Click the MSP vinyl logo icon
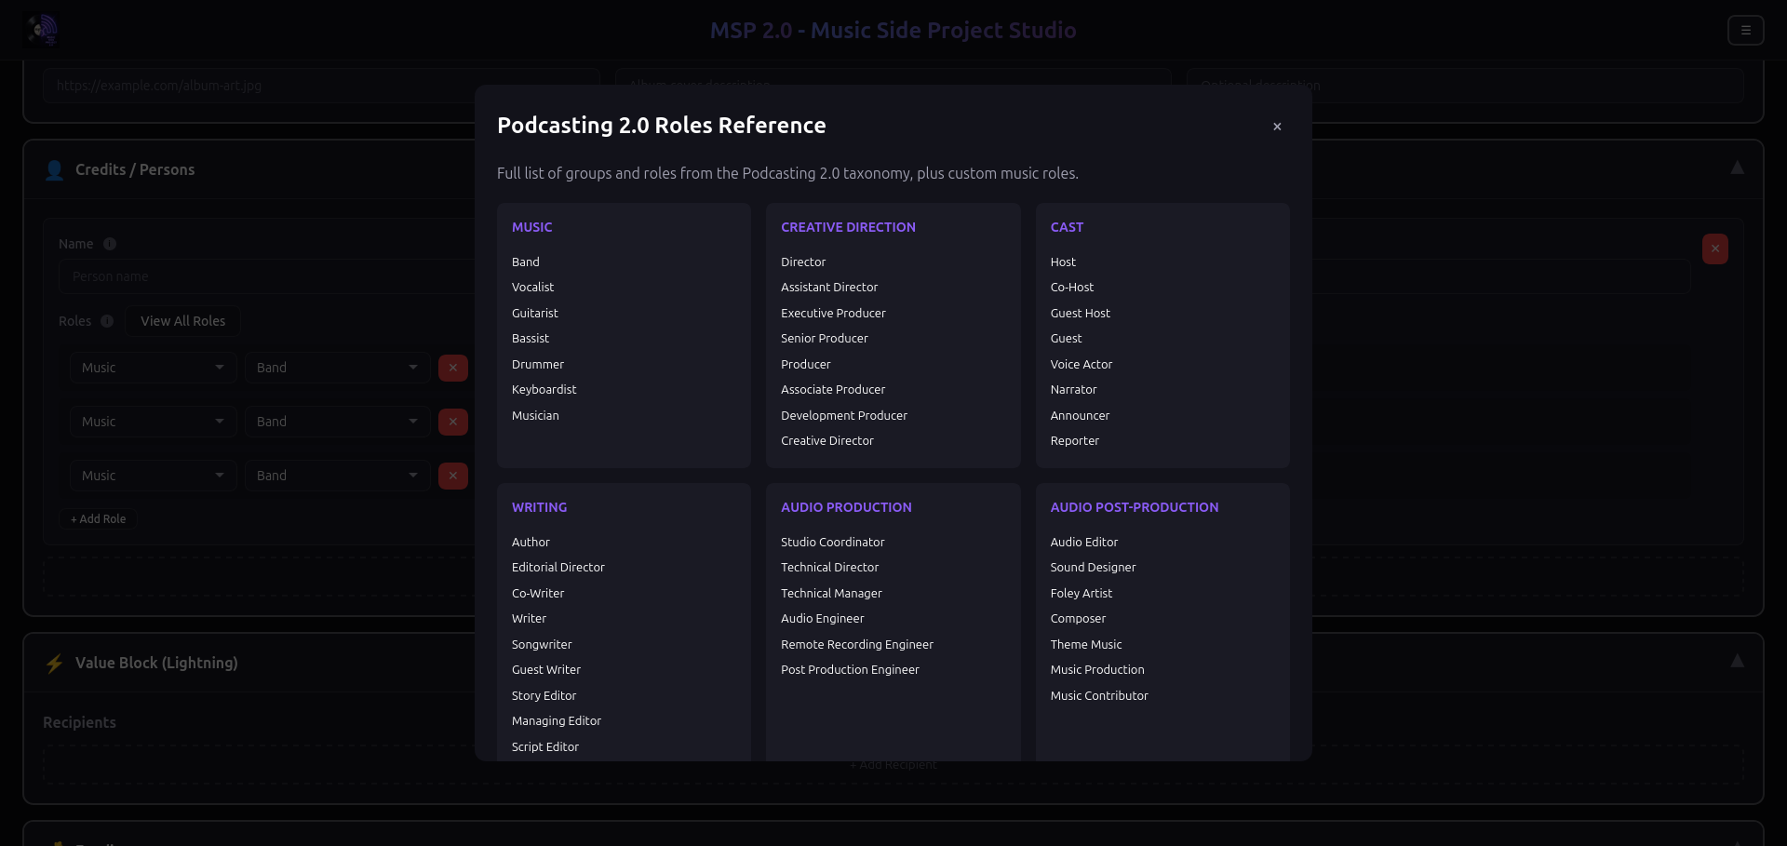The height and width of the screenshot is (846, 1787). coord(42,30)
